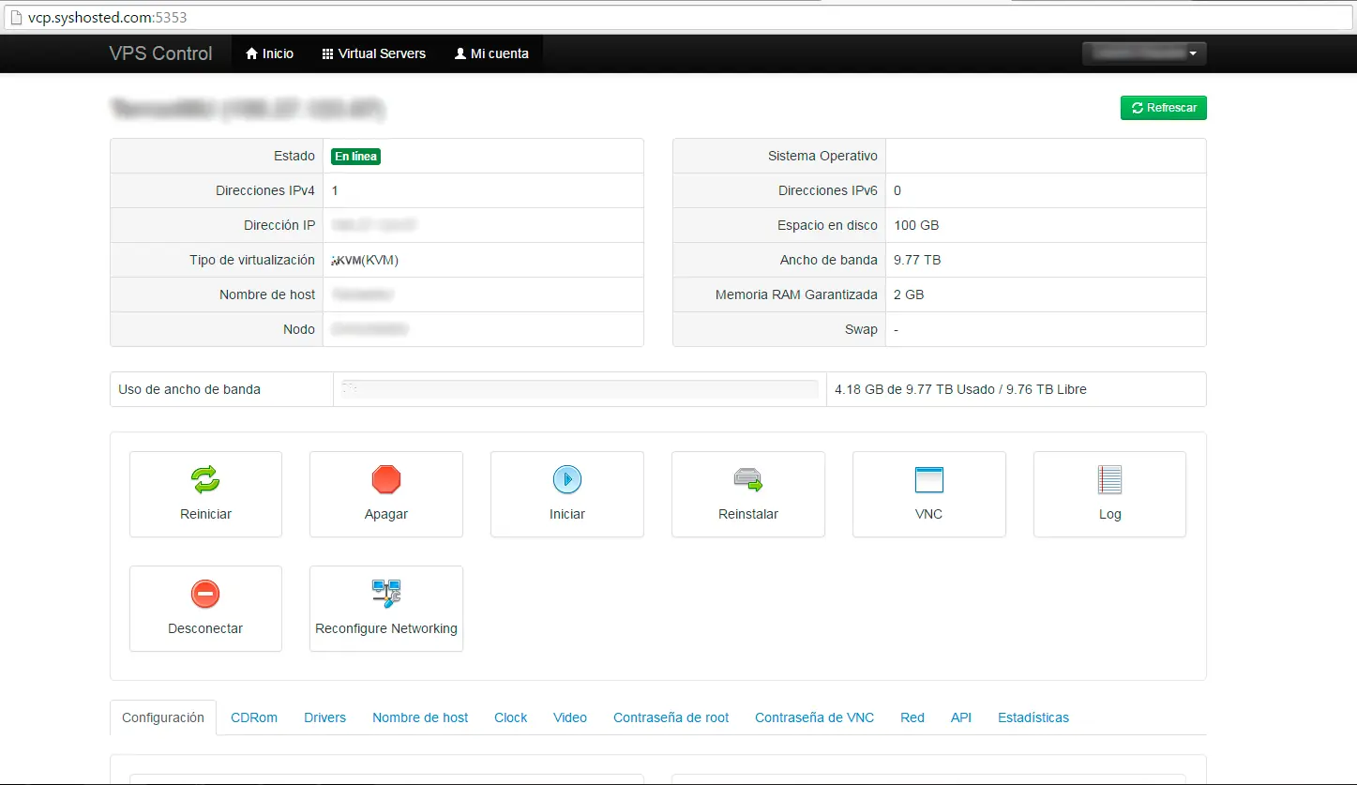
Task: Click the Reinstalar disk drive icon
Action: [x=748, y=480]
